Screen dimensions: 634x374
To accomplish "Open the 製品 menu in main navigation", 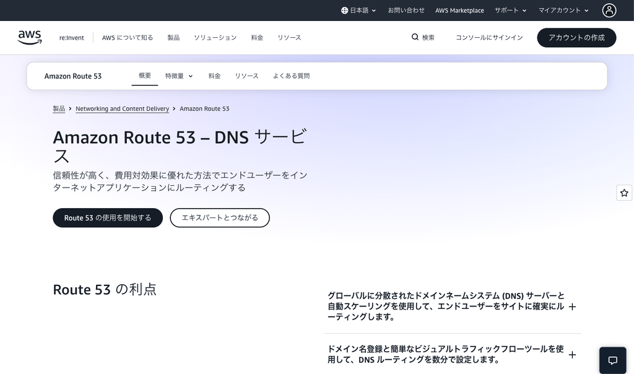I will click(x=173, y=38).
